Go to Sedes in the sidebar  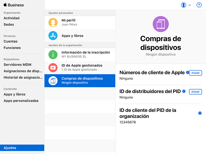9,24
